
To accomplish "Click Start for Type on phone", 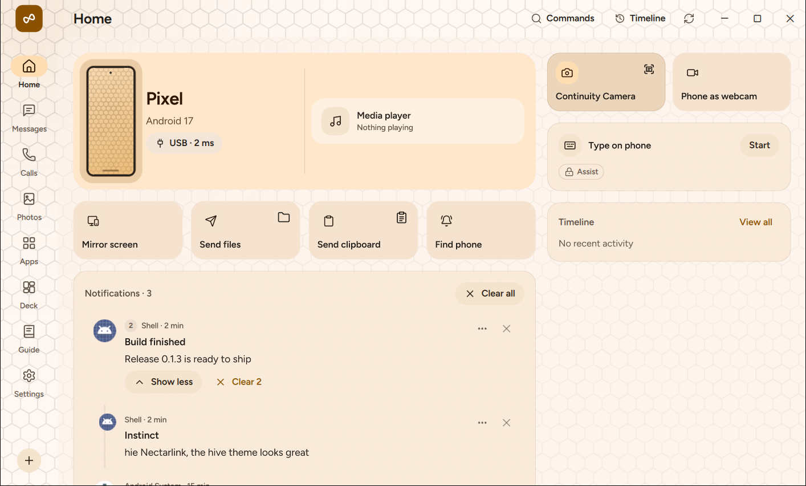I will tap(760, 145).
